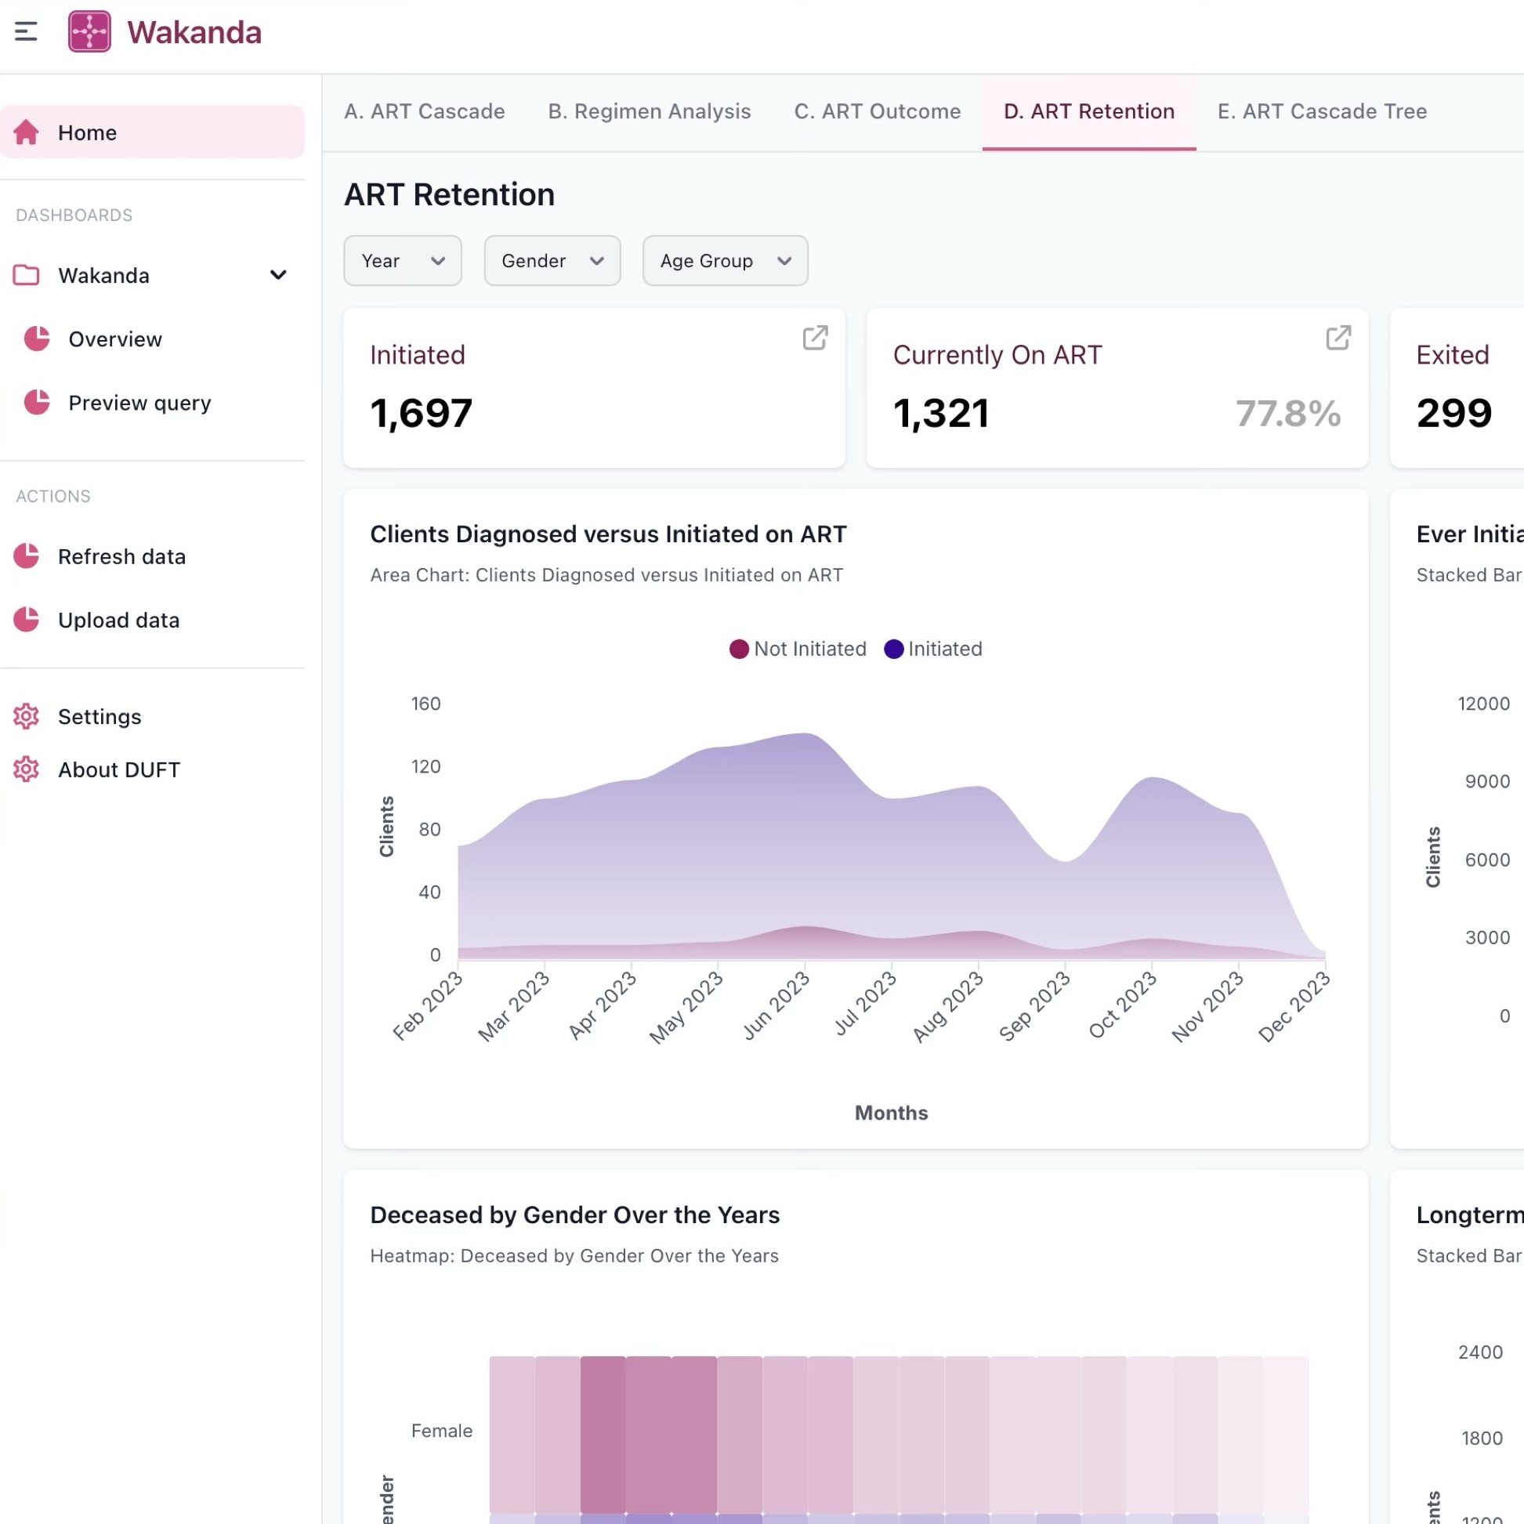Open Currently On ART external link icon
The image size is (1524, 1524).
pyautogui.click(x=1338, y=338)
